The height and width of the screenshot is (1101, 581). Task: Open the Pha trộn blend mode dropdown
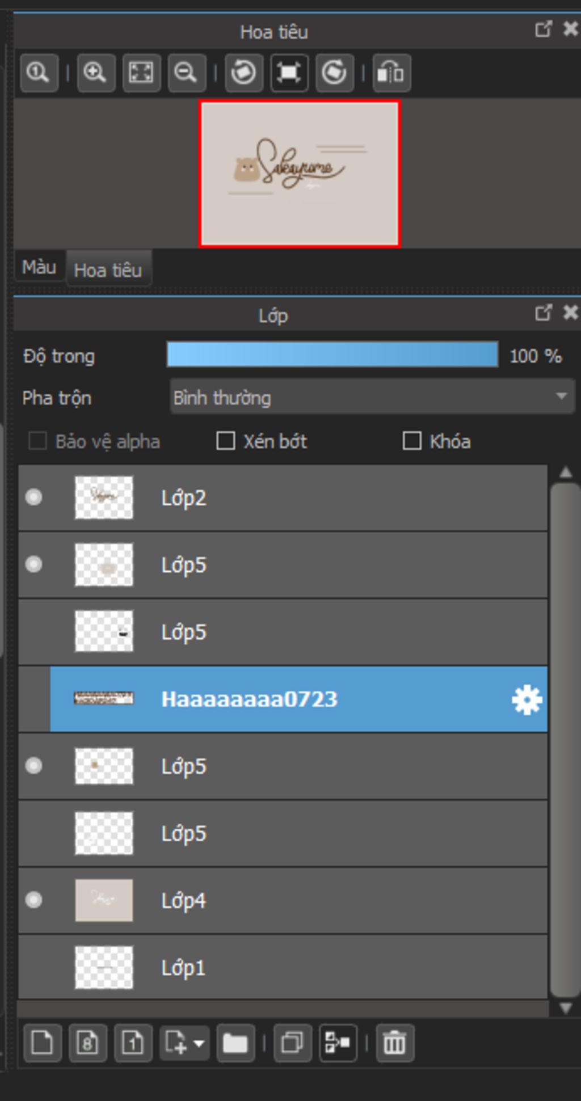[x=372, y=396]
